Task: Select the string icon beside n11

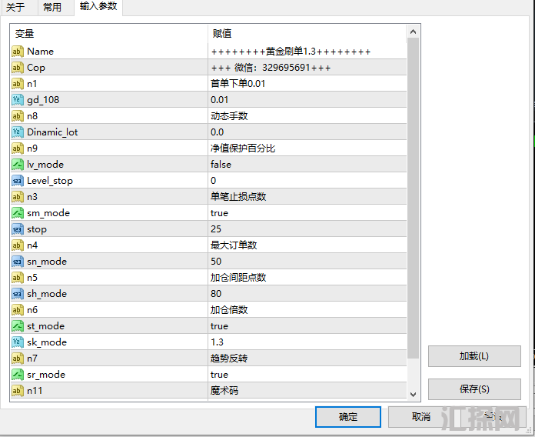Action: pos(18,391)
